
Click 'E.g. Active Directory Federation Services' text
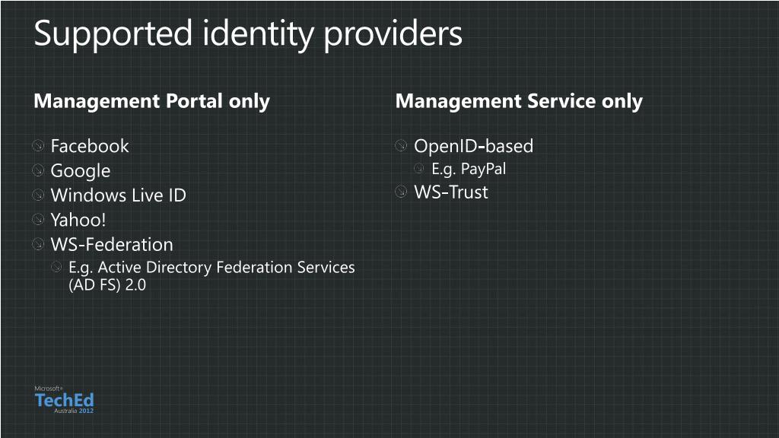click(211, 268)
